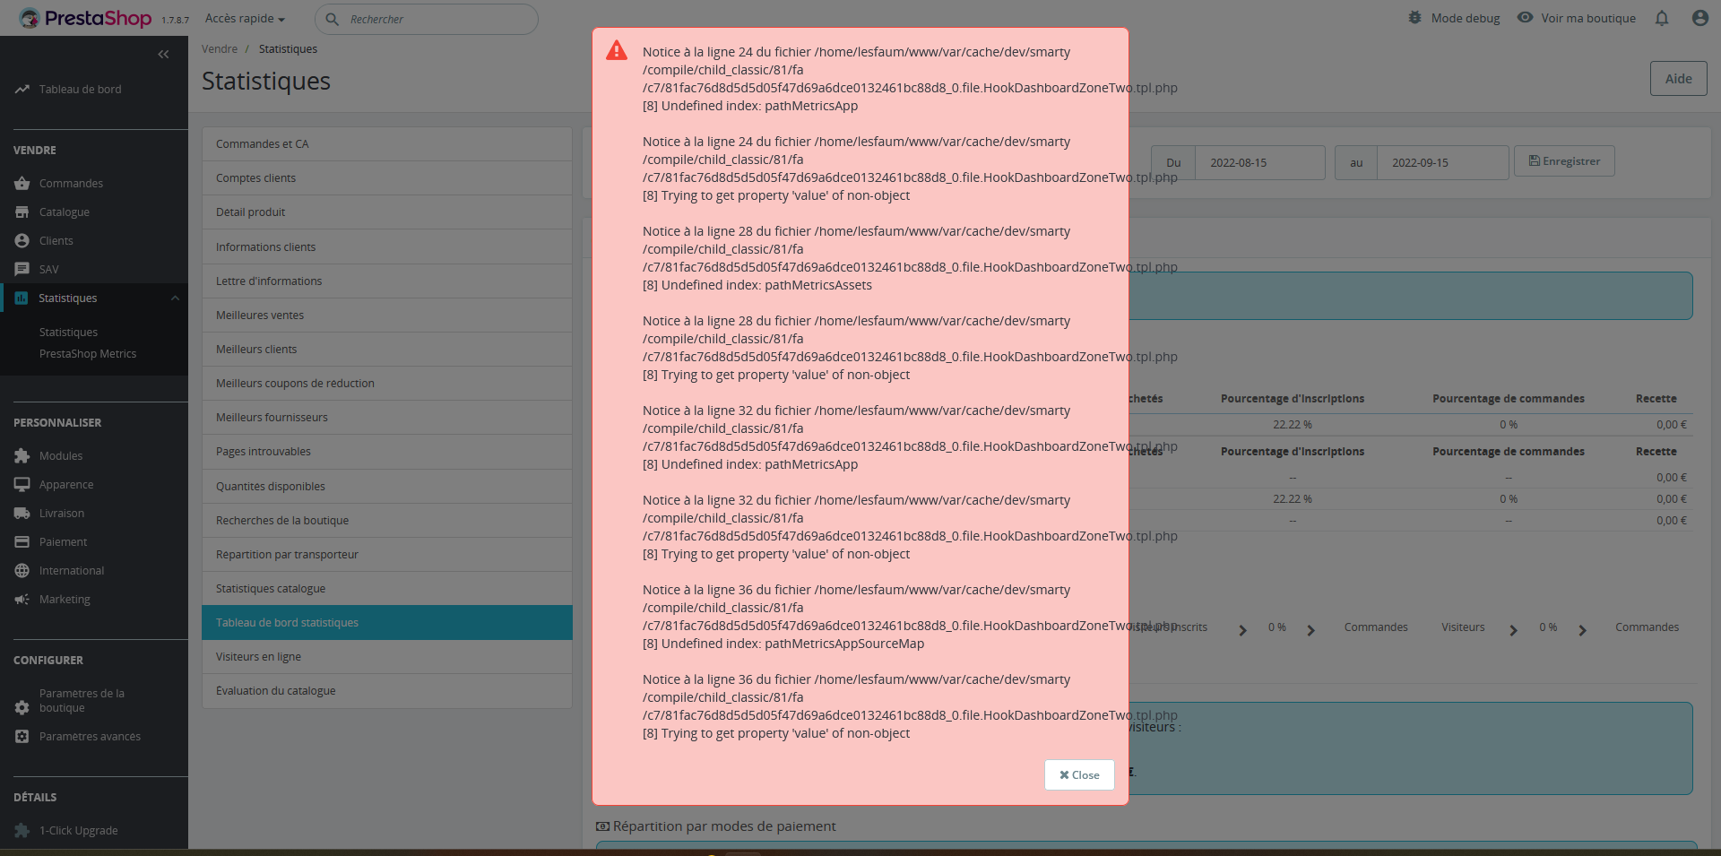Click the Du start date field
Viewport: 1721px width, 856px height.
click(1260, 163)
